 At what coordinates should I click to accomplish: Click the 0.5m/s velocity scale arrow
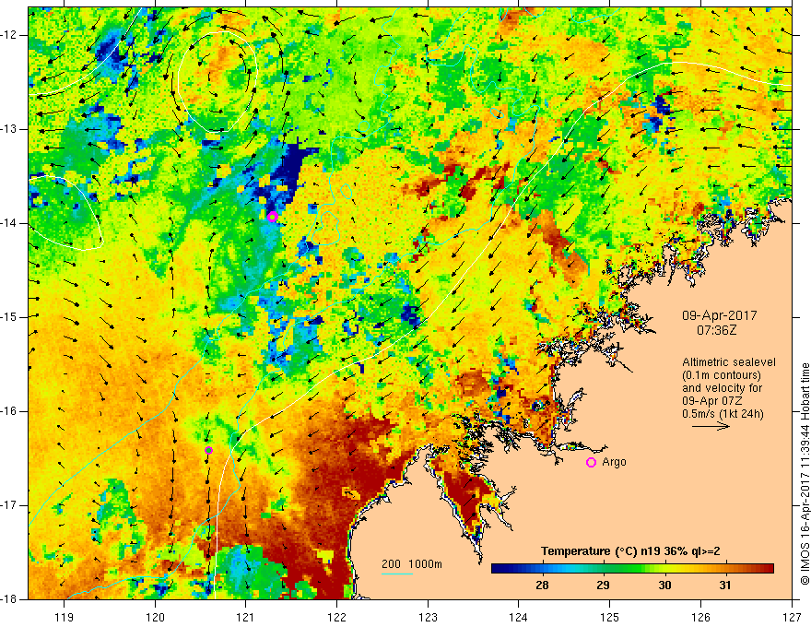click(x=711, y=426)
